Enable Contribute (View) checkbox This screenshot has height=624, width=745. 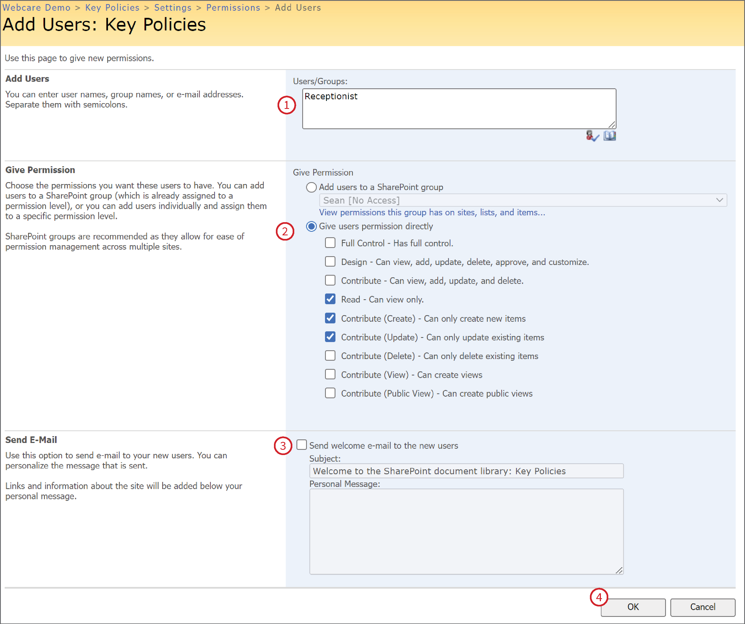coord(330,374)
